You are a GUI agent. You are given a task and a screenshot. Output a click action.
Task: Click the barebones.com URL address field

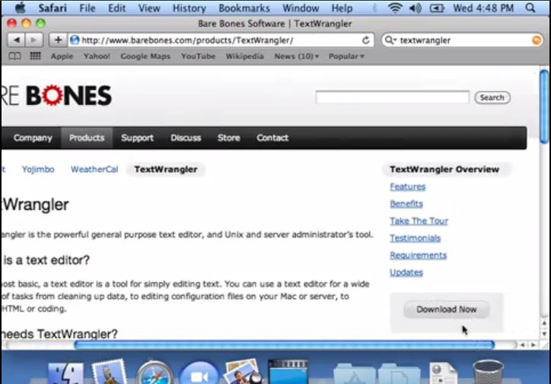tap(220, 40)
